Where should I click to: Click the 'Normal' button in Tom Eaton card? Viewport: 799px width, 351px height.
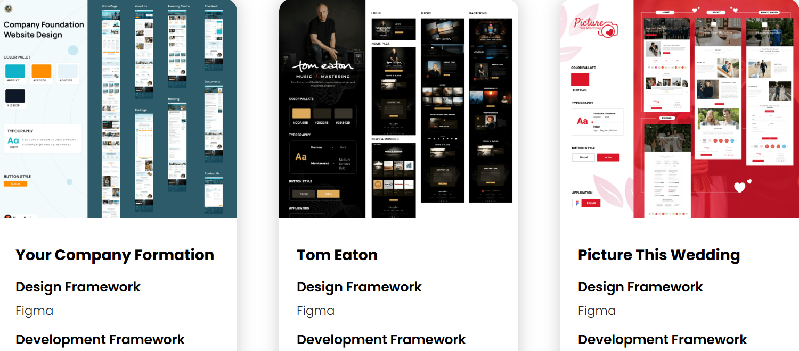[304, 194]
